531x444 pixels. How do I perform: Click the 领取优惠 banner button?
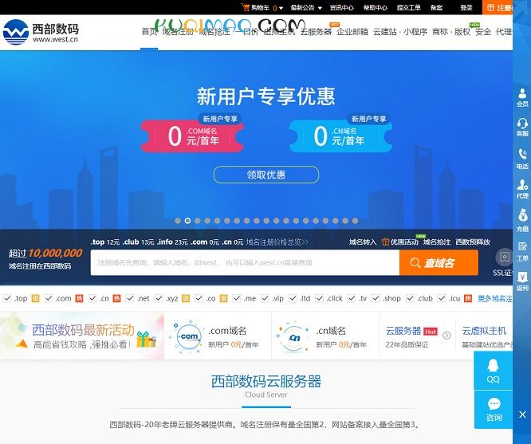tap(265, 175)
